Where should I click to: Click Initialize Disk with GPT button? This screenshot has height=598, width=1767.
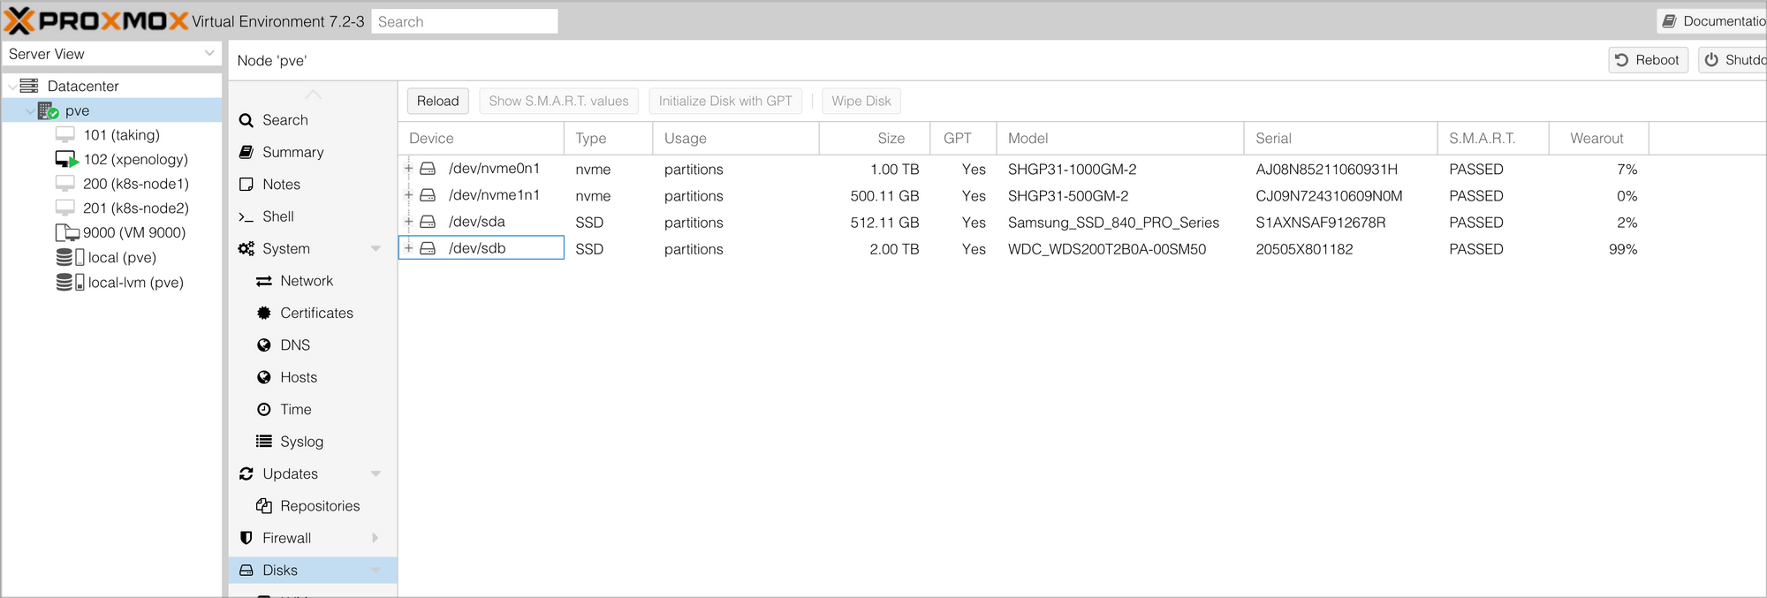725,101
